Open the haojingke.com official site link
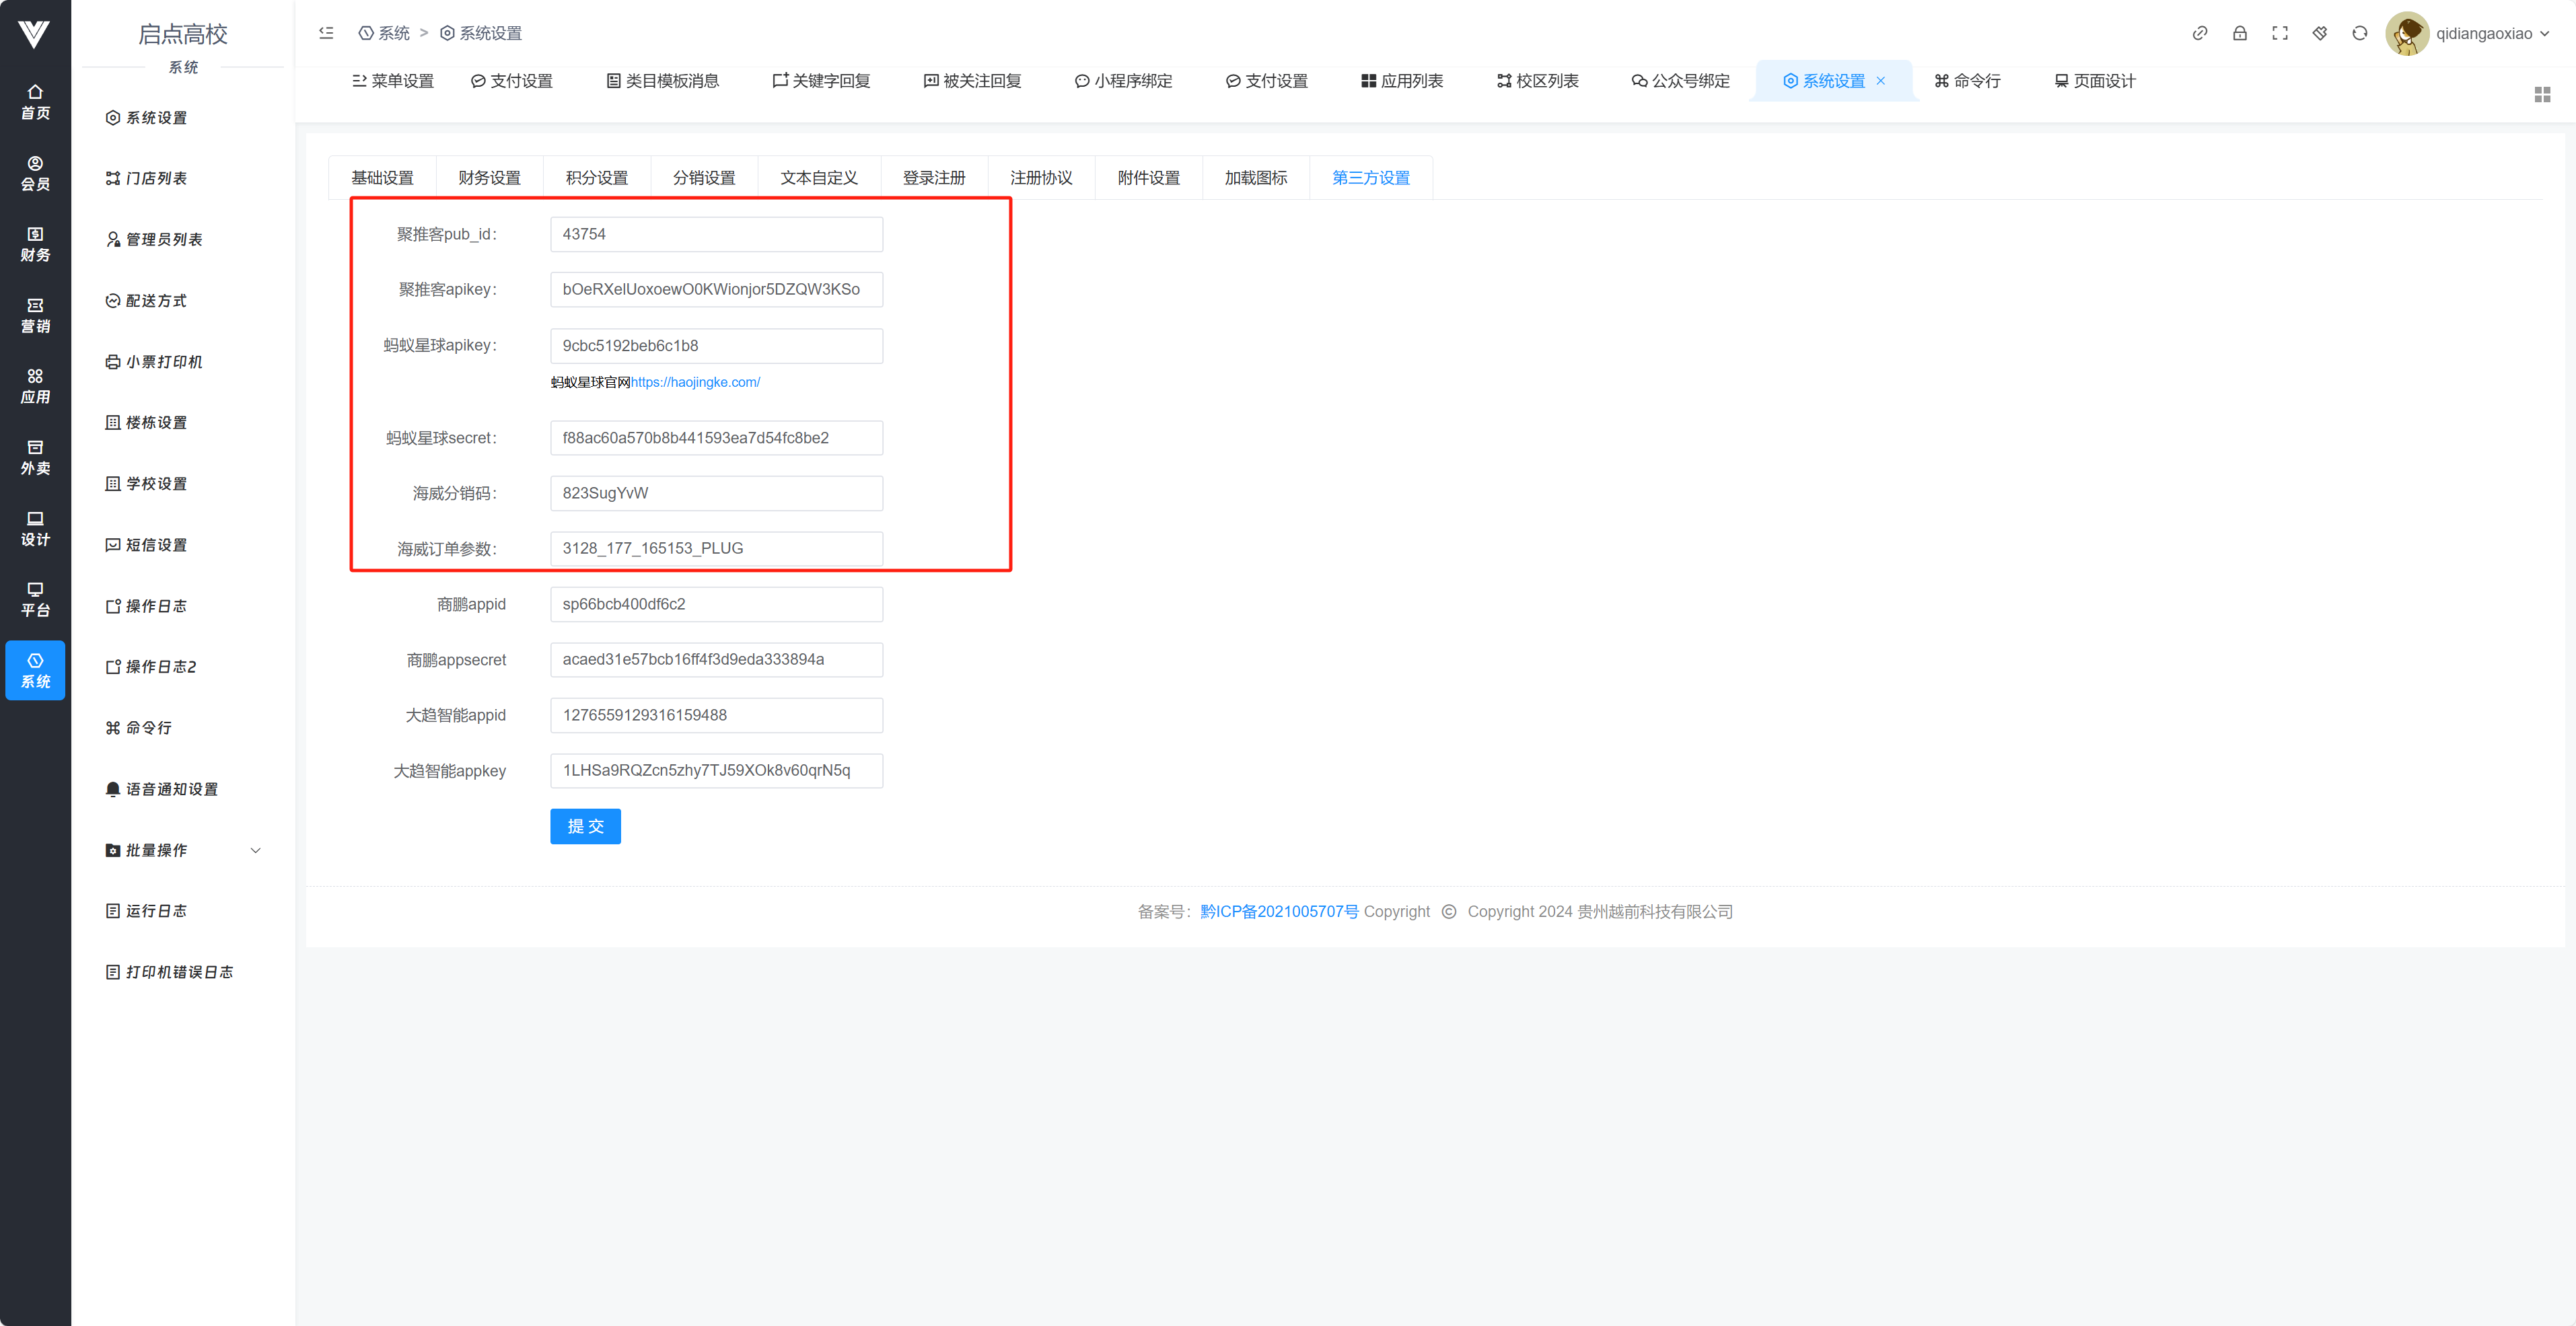The width and height of the screenshot is (2576, 1326). point(695,382)
